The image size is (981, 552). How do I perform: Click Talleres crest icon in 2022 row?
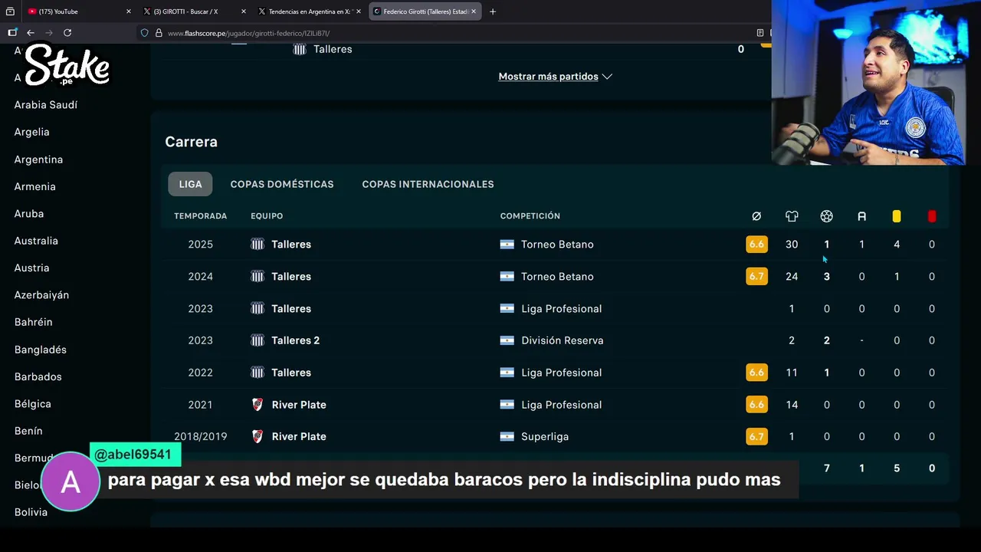click(x=258, y=373)
